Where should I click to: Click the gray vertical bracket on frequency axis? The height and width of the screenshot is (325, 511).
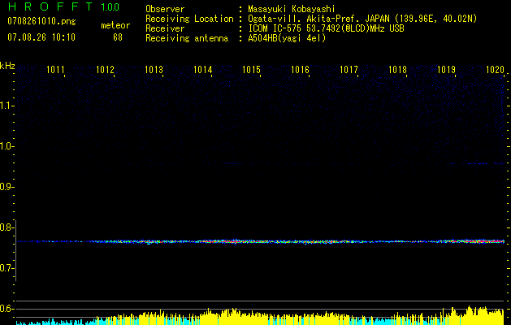pyautogui.click(x=15, y=250)
